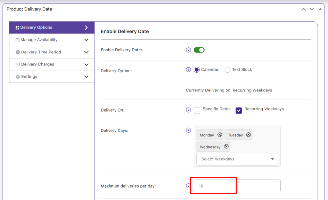The height and width of the screenshot is (200, 328).
Task: Select the Text Block radio option
Action: (x=227, y=70)
